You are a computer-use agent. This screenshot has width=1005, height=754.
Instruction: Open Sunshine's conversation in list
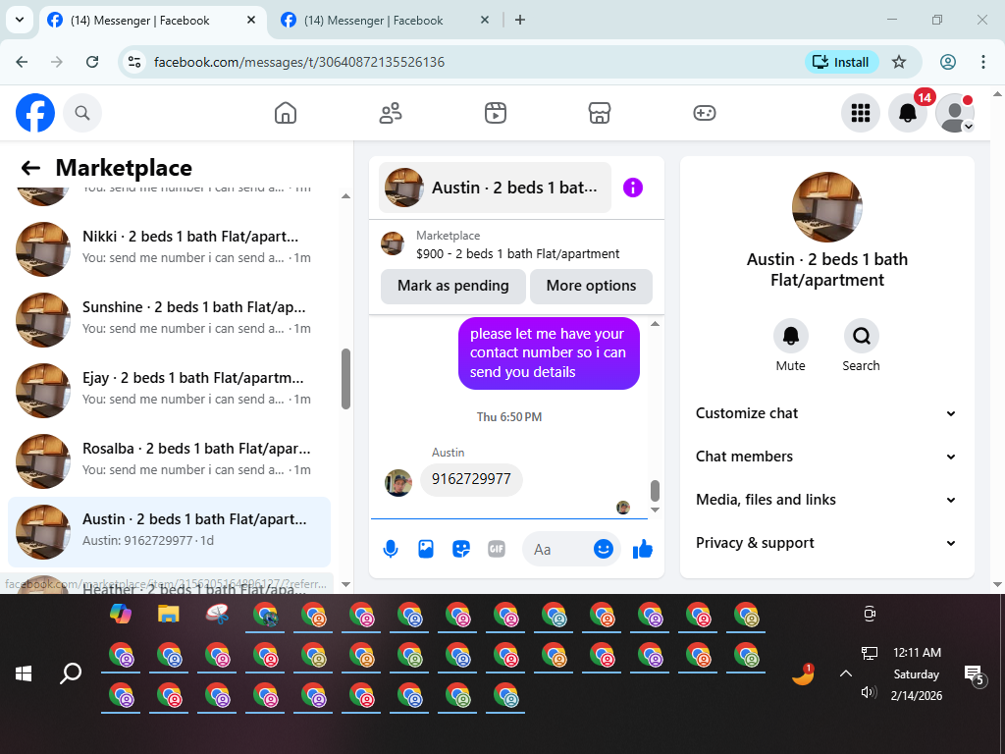(x=169, y=319)
